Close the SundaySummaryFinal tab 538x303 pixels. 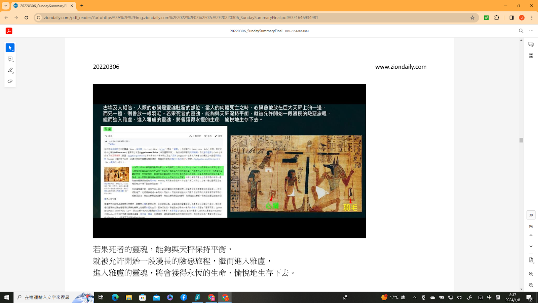(x=72, y=6)
